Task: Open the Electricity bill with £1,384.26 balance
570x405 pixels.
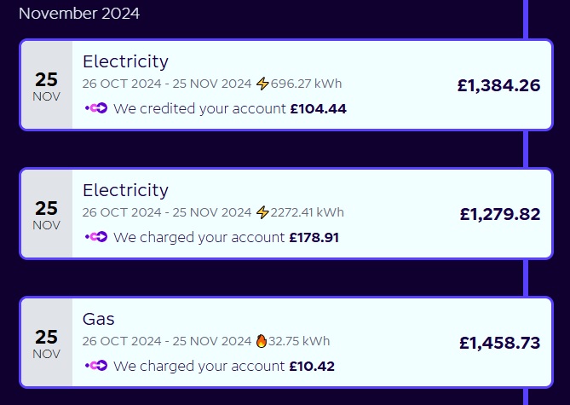Action: [286, 84]
